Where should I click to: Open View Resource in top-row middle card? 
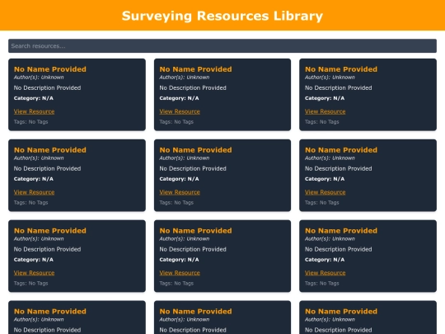click(x=180, y=111)
